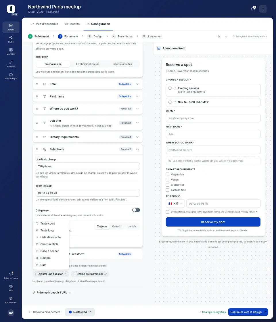Click the Texte indicatif input field
Image resolution: width=276 pixels, height=322 pixels.
pos(88,193)
